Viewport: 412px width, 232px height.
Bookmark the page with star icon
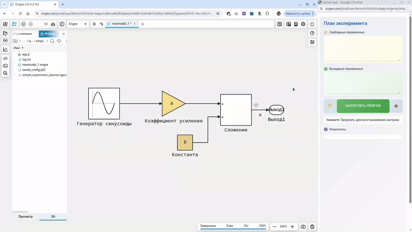tap(218, 14)
